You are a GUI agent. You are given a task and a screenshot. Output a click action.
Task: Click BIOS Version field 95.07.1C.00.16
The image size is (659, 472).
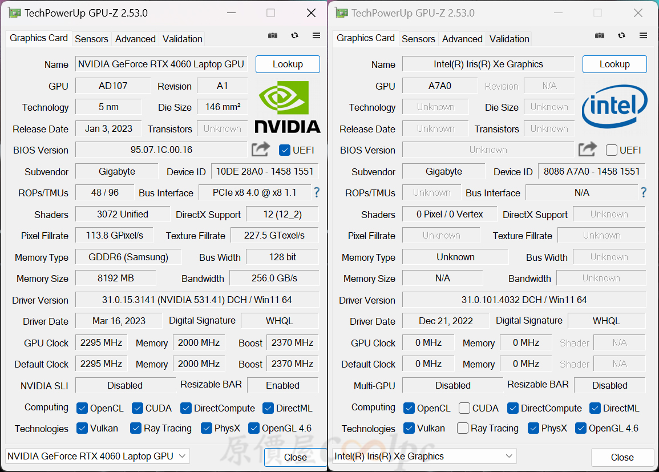161,150
